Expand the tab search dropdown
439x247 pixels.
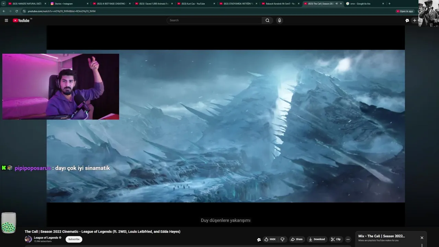pyautogui.click(x=3, y=3)
